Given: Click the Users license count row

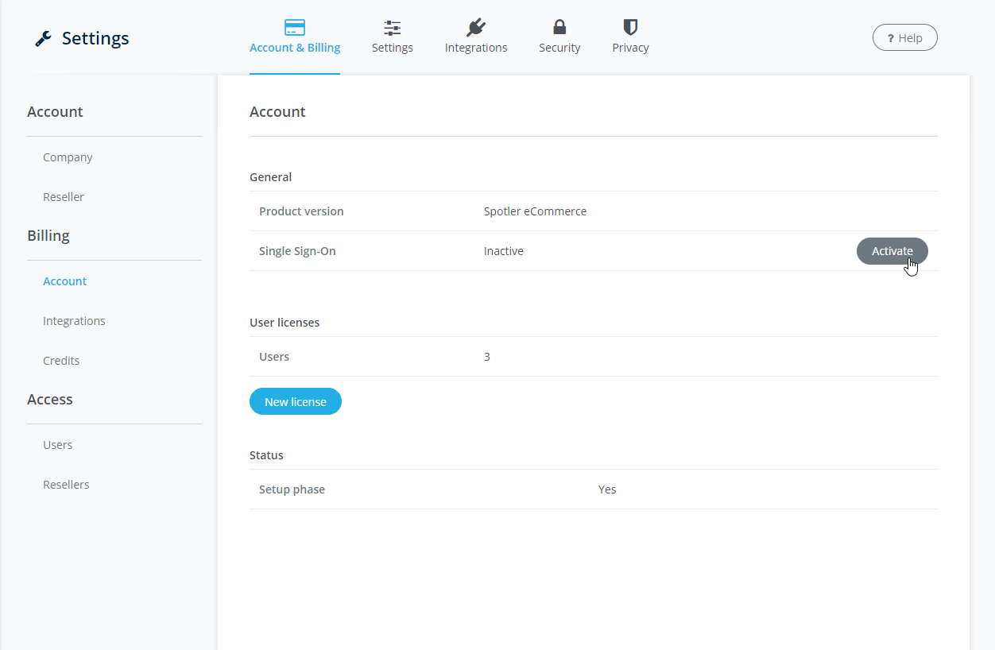Looking at the screenshot, I should [x=593, y=357].
